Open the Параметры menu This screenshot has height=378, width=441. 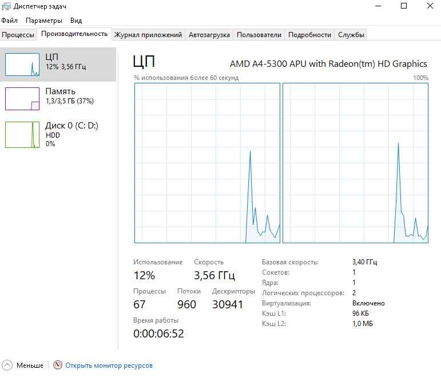pos(44,21)
